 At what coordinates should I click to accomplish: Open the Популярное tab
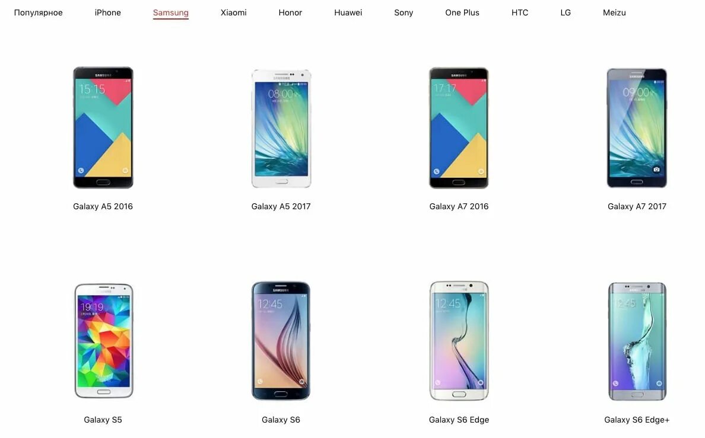point(38,12)
